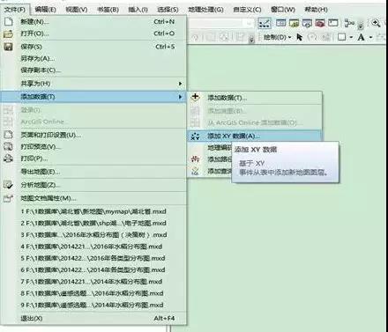Open recent file 1 湖北省.mxd
The image size is (388, 332).
click(93, 211)
